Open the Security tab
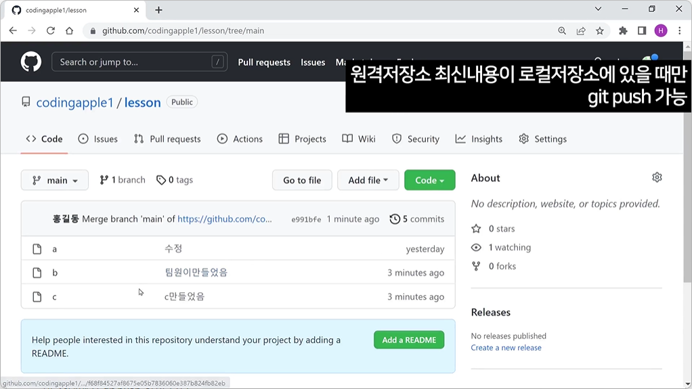Screen dimensions: 692x389 416,139
